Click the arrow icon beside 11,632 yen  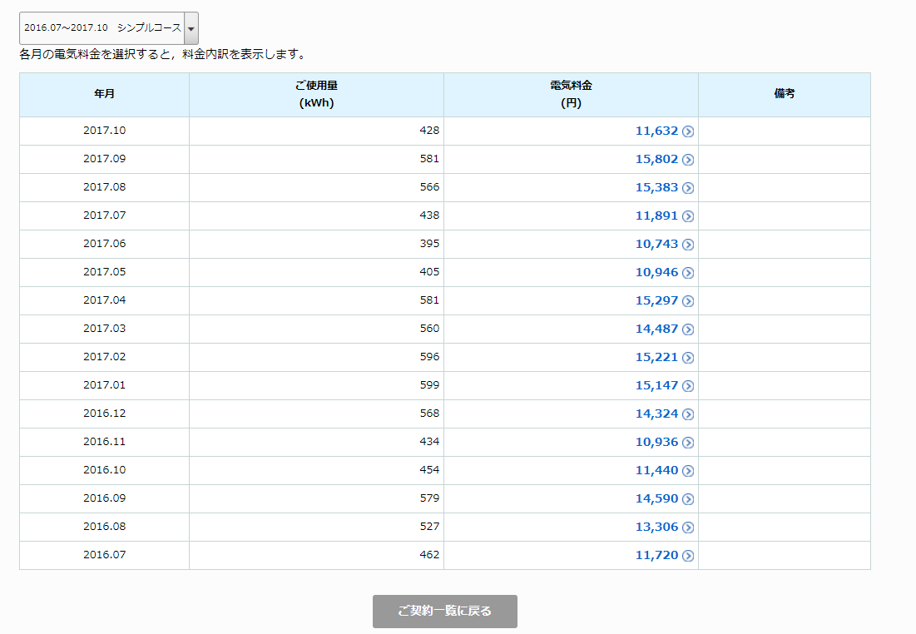click(x=688, y=131)
